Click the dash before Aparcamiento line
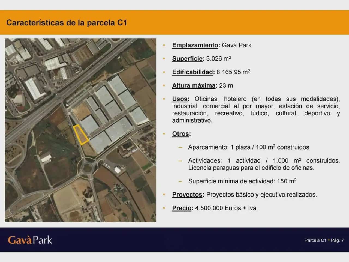This screenshot has height=262, width=349. click(180, 147)
